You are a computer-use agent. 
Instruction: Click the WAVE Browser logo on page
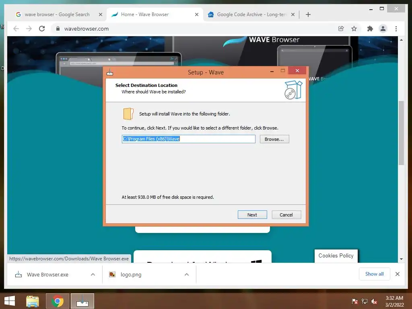click(262, 41)
